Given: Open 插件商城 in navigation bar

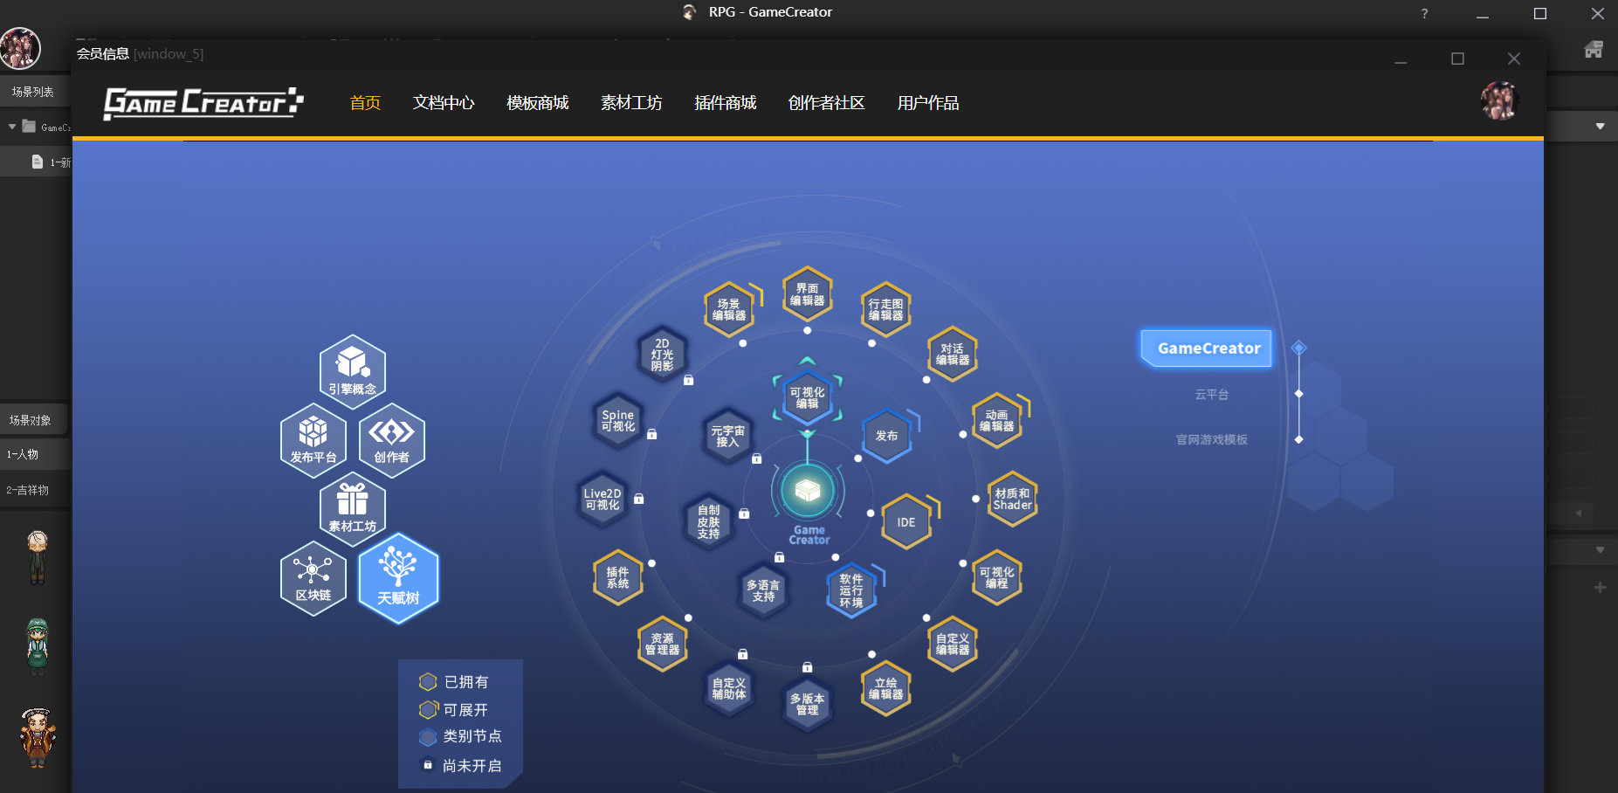Looking at the screenshot, I should point(726,103).
